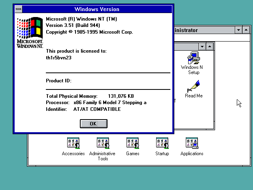Maximize the Program Manager window
Image resolution: width=253 pixels, height=190 pixels.
coord(246,30)
